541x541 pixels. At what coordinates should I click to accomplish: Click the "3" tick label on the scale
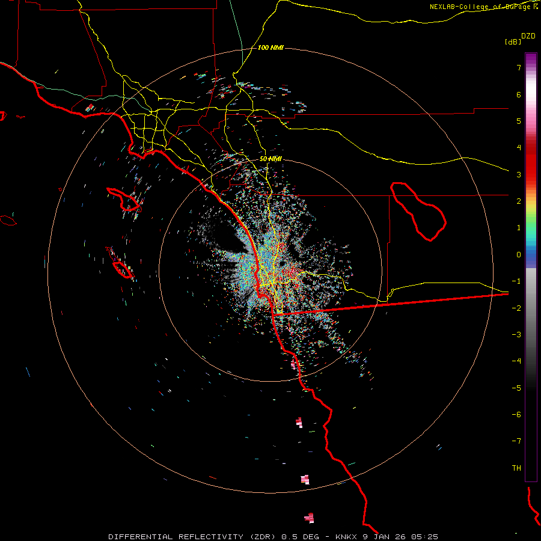[x=519, y=174]
